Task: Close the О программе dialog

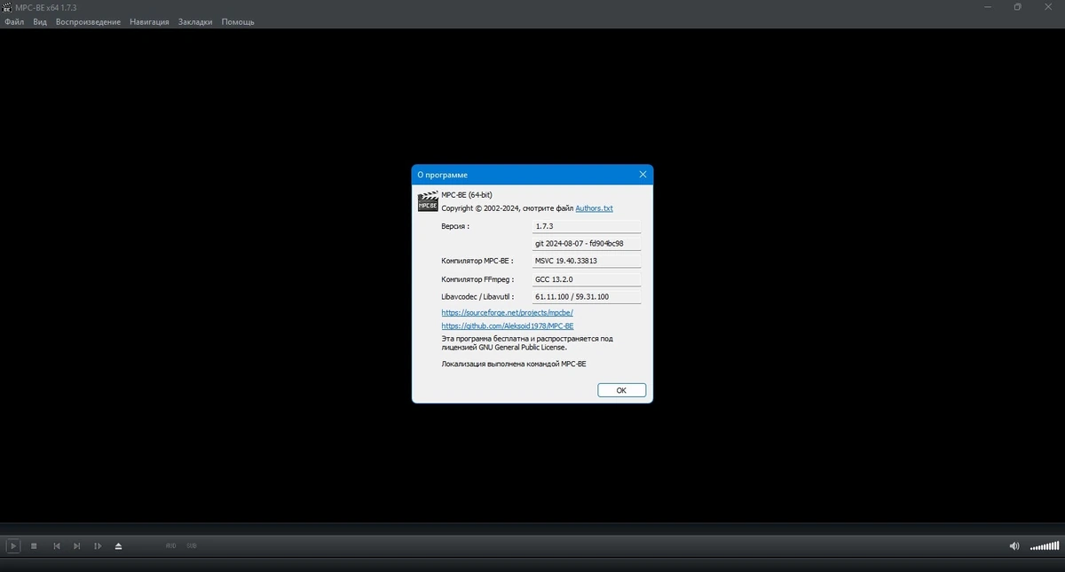Action: (643, 175)
